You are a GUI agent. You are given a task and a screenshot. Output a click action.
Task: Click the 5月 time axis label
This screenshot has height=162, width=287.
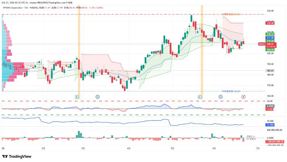(172, 149)
